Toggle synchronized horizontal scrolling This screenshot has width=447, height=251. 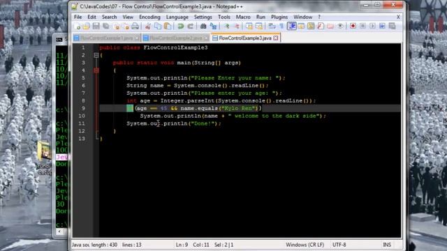pyautogui.click(x=259, y=26)
